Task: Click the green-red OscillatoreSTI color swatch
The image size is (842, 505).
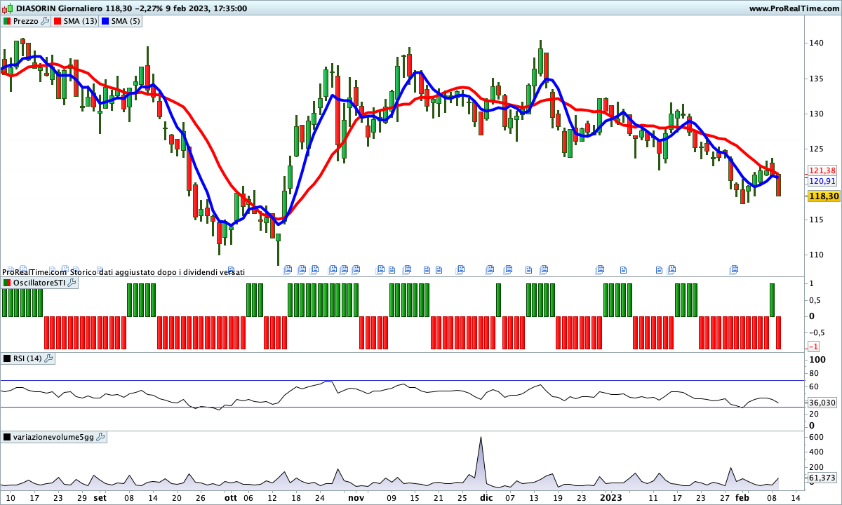Action: (x=7, y=283)
